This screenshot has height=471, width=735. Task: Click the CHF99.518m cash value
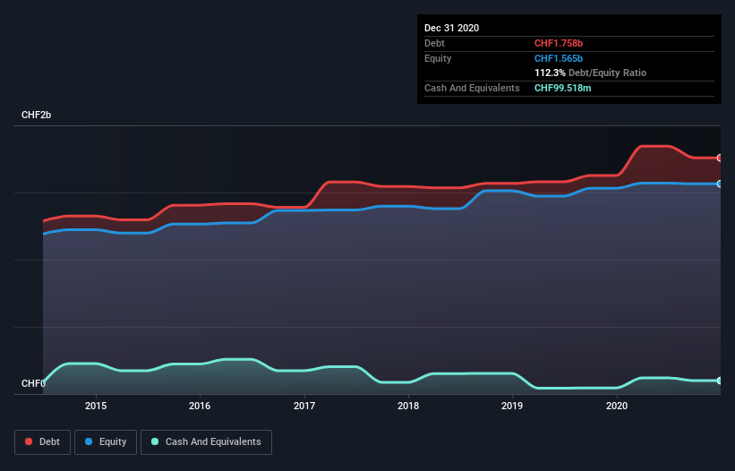tap(562, 88)
